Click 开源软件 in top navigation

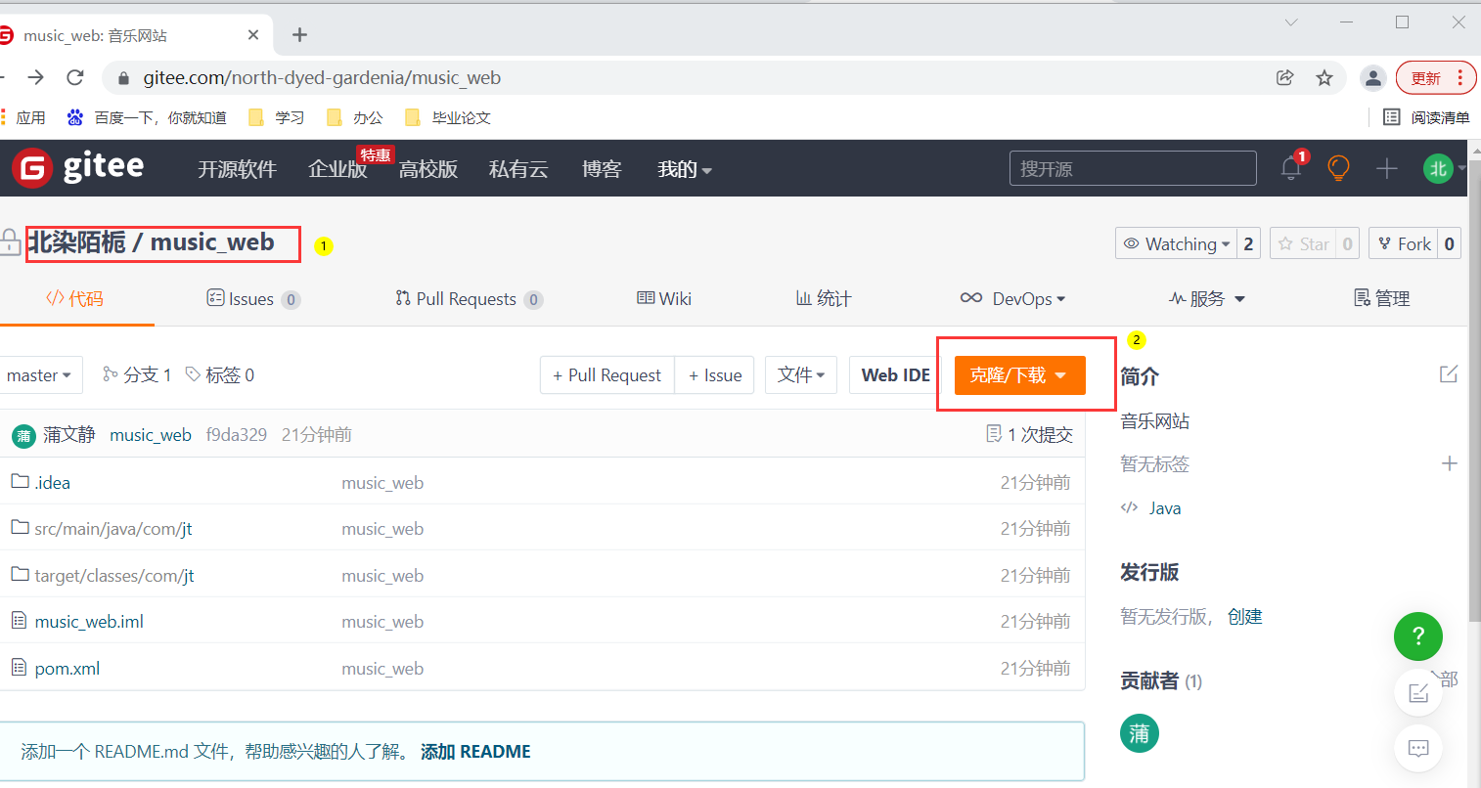(237, 169)
